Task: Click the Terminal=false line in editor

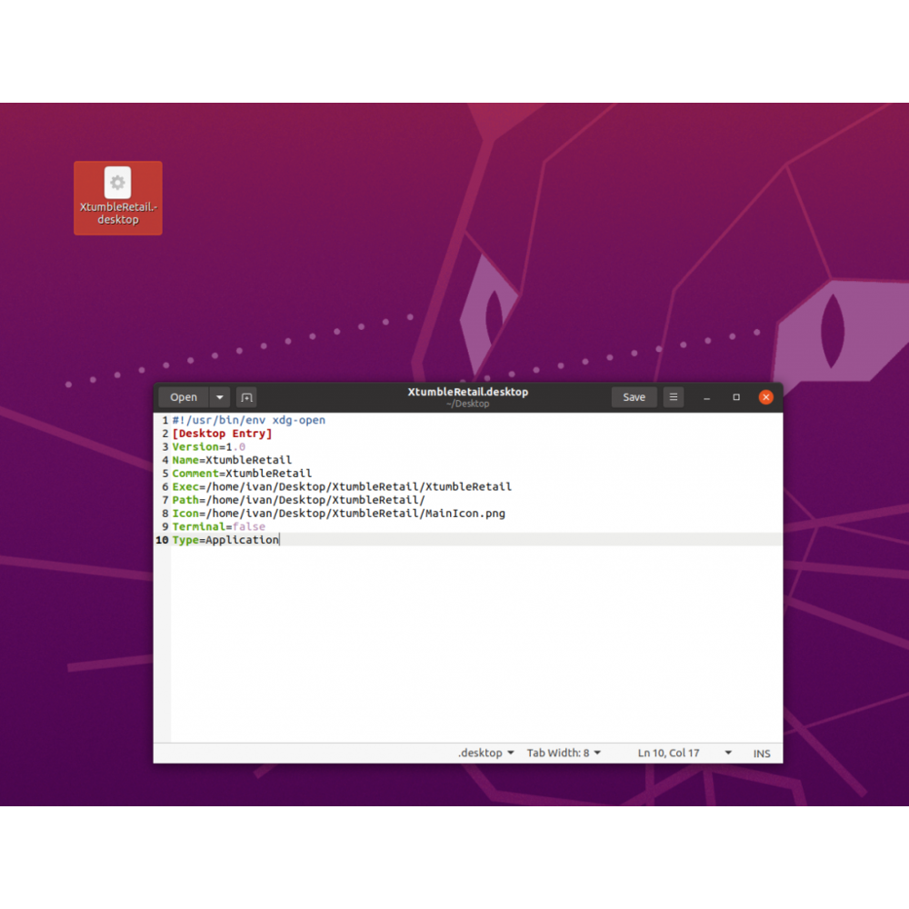Action: click(219, 526)
